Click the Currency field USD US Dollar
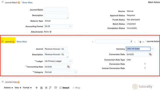160x90 pixels. pos(138,49)
